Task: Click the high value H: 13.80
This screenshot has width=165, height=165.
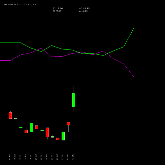Action: pos(84,9)
